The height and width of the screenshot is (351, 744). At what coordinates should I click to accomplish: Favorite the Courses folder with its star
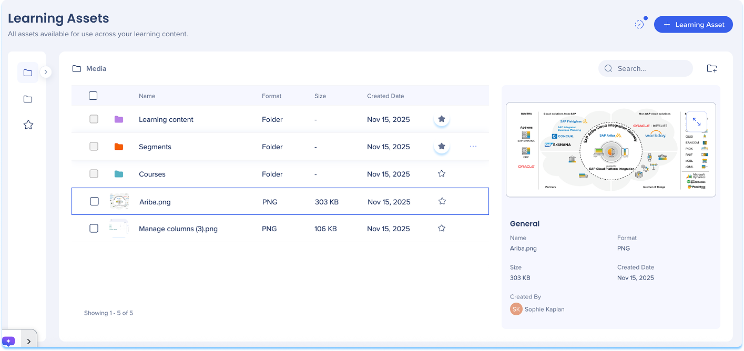click(x=442, y=174)
